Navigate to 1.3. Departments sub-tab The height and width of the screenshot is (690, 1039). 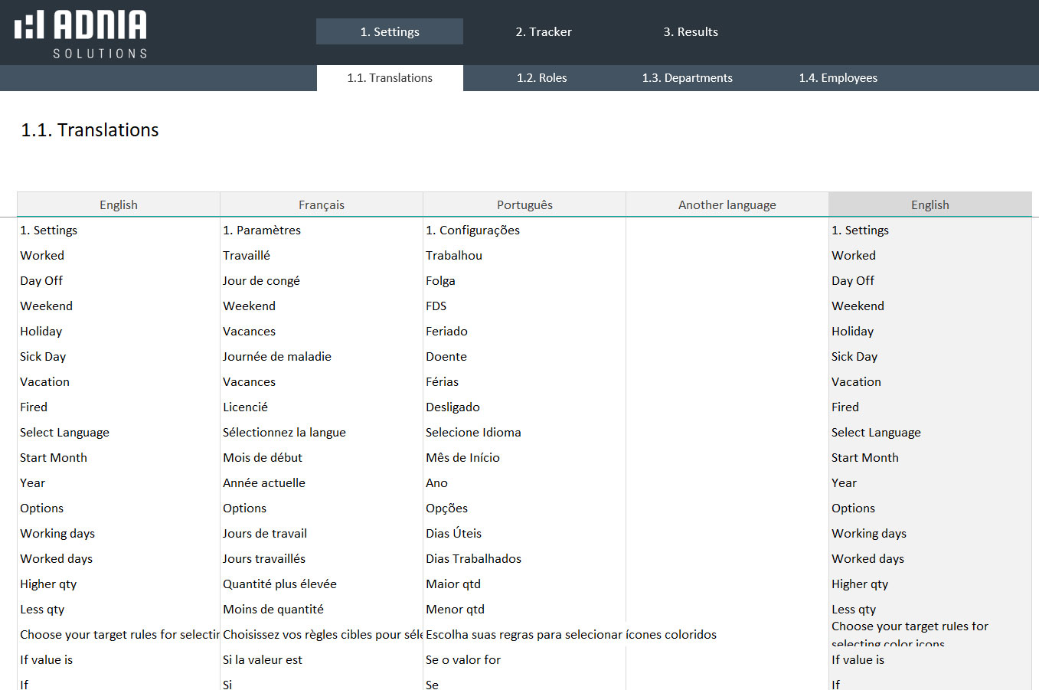[x=687, y=78]
